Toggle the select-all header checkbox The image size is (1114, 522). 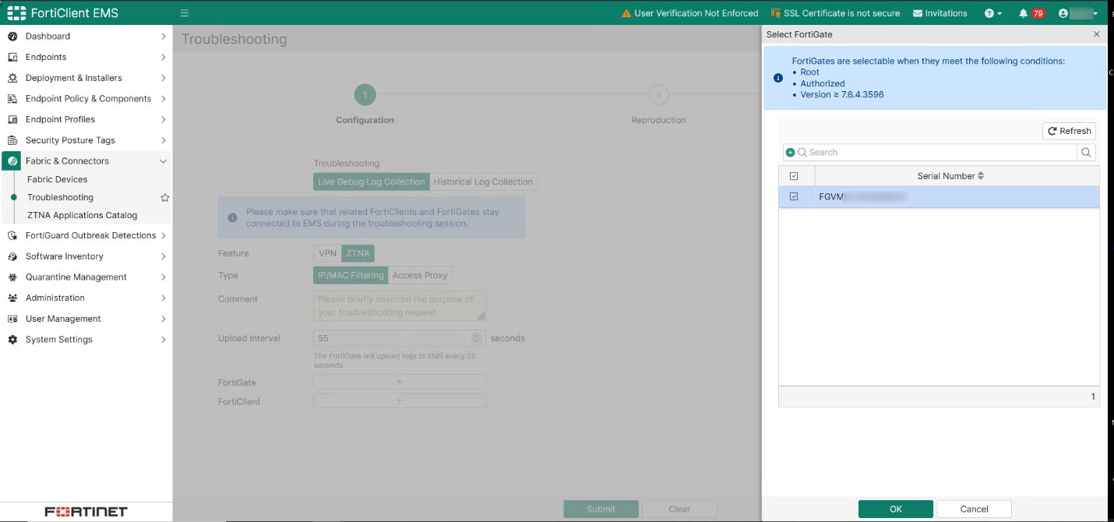click(794, 176)
